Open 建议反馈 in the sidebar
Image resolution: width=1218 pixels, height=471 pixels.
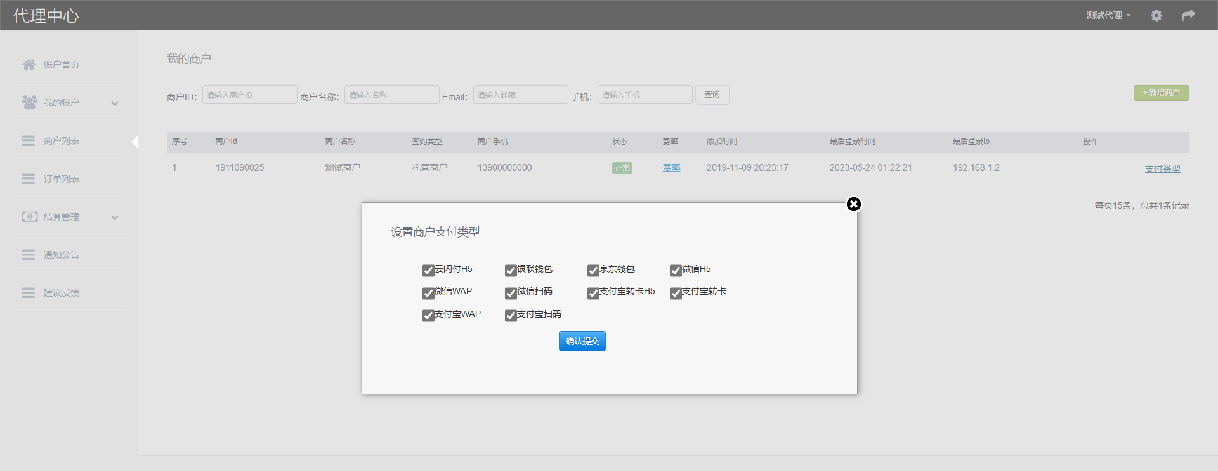click(62, 293)
